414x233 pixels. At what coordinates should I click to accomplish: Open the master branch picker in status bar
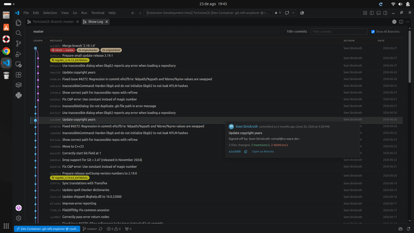[x=90, y=229]
